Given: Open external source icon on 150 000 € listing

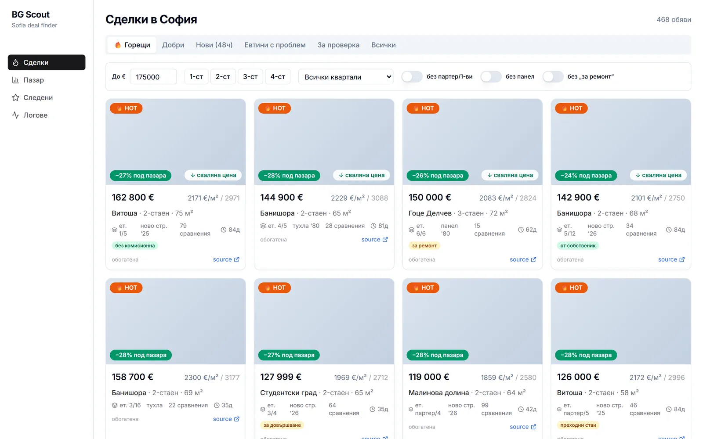Looking at the screenshot, I should click(x=534, y=259).
